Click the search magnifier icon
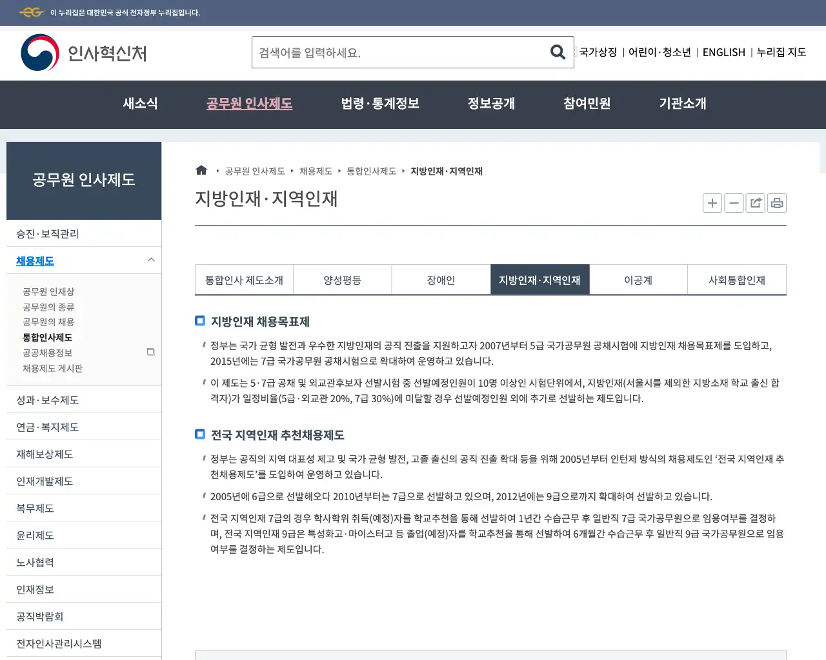826x660 pixels. (558, 52)
